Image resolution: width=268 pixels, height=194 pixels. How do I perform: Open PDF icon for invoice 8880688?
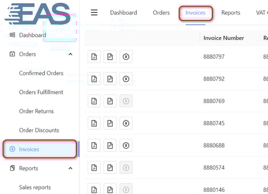point(94,145)
